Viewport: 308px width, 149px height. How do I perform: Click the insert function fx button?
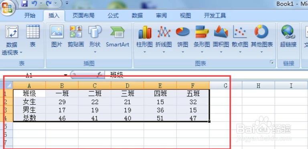click(100, 75)
